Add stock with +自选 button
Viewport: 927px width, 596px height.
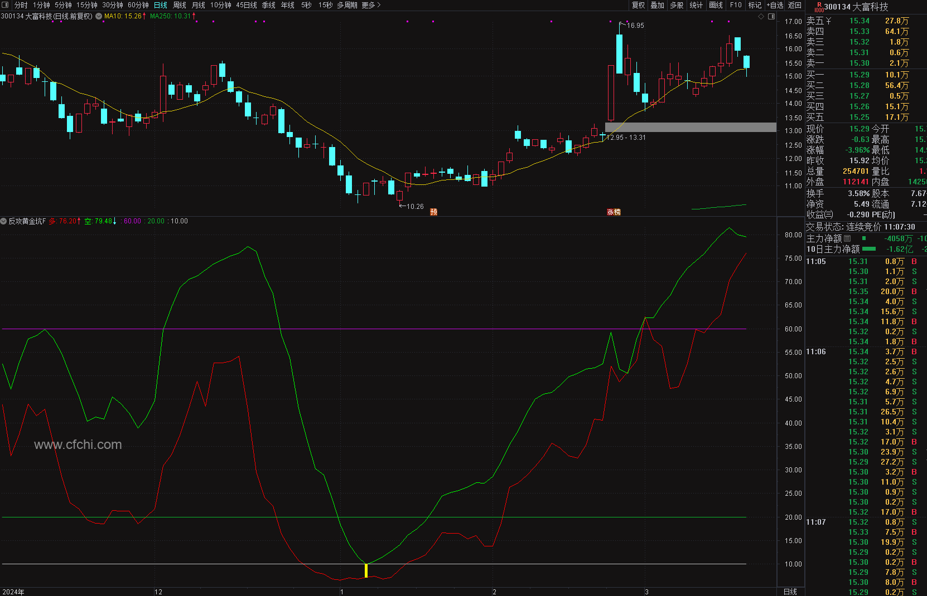[x=775, y=5]
